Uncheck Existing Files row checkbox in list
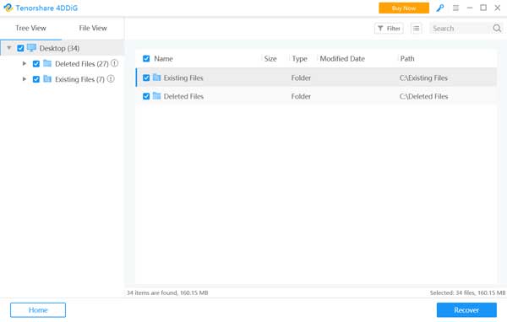507x322 pixels. (x=146, y=78)
